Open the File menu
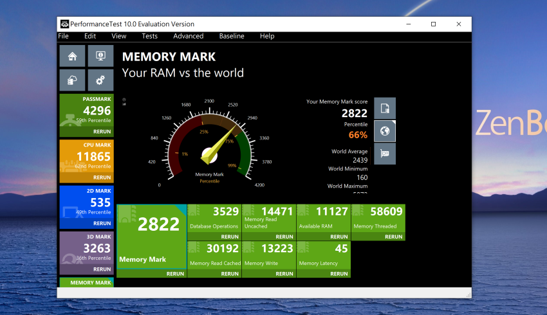 [63, 36]
